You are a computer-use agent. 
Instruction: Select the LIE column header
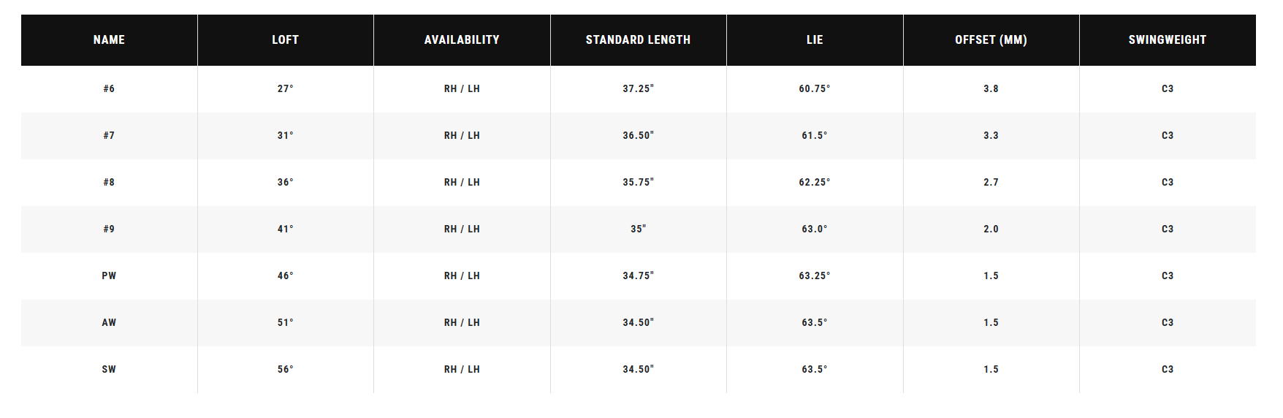pos(815,40)
